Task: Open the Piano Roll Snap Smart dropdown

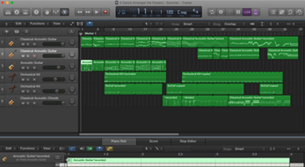Action: tap(249, 149)
